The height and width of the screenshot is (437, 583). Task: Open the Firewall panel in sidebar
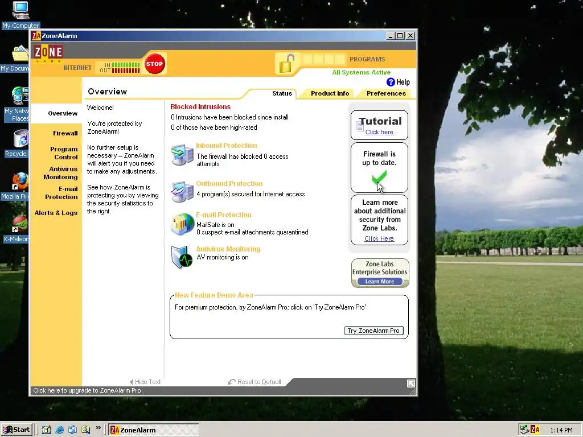pyautogui.click(x=65, y=133)
